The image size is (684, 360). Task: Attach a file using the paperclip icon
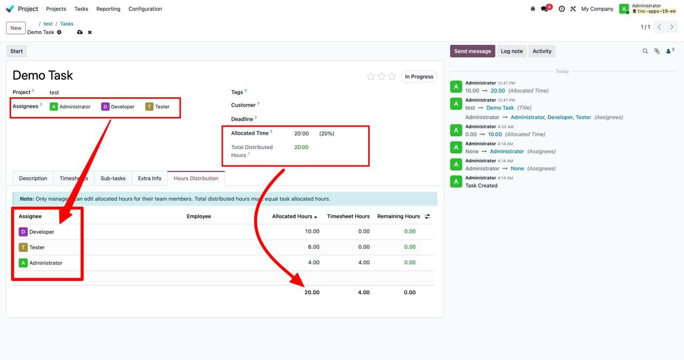point(657,51)
